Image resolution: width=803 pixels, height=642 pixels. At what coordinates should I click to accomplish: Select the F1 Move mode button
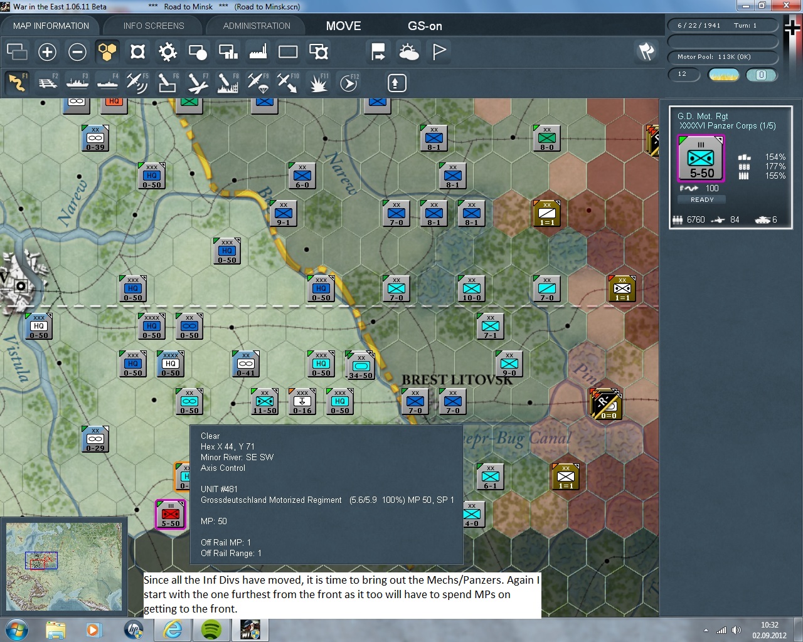coord(17,82)
